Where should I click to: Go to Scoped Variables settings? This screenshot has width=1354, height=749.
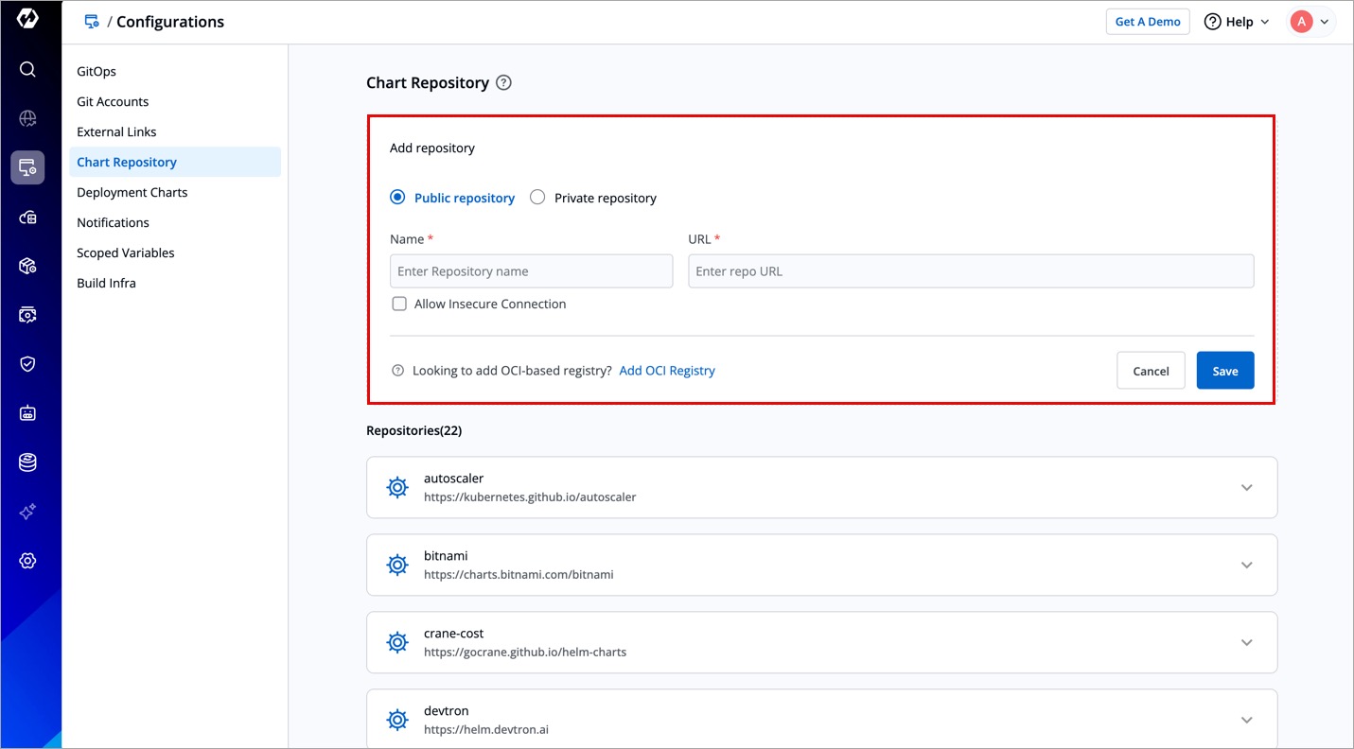pos(126,253)
